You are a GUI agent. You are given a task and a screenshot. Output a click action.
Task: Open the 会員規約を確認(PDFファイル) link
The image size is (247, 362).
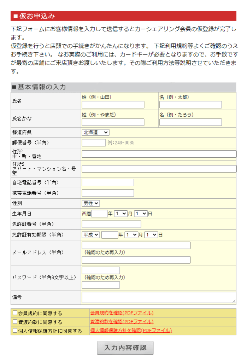[x=122, y=313]
